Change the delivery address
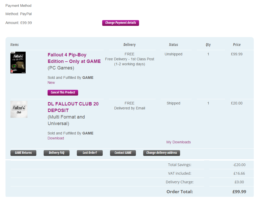 [162, 153]
